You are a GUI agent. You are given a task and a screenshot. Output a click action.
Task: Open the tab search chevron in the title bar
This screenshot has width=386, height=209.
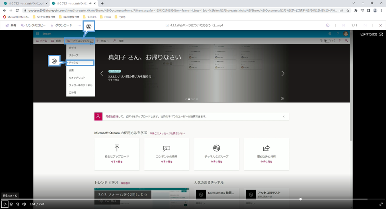(353, 3)
